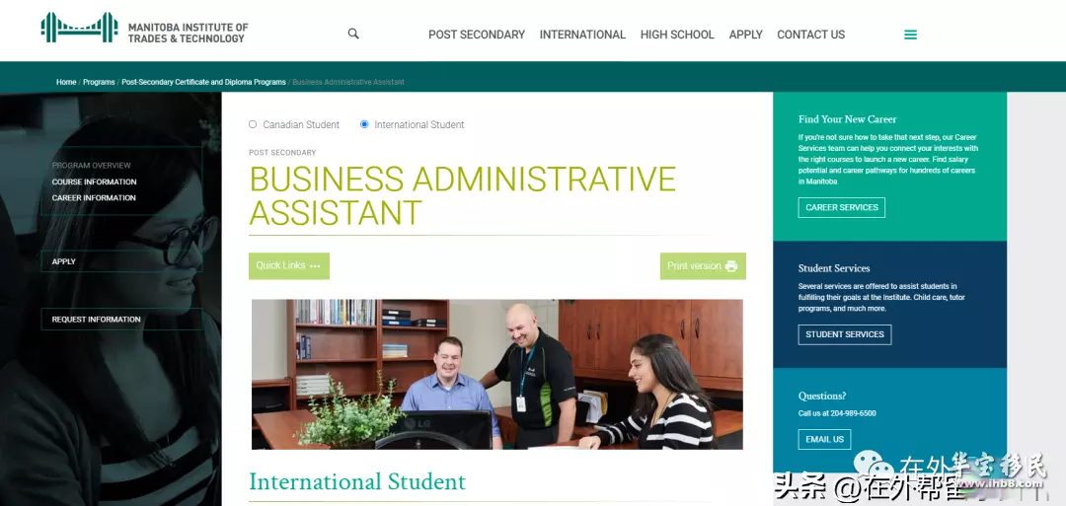Open Contact Us in the header

(x=811, y=35)
